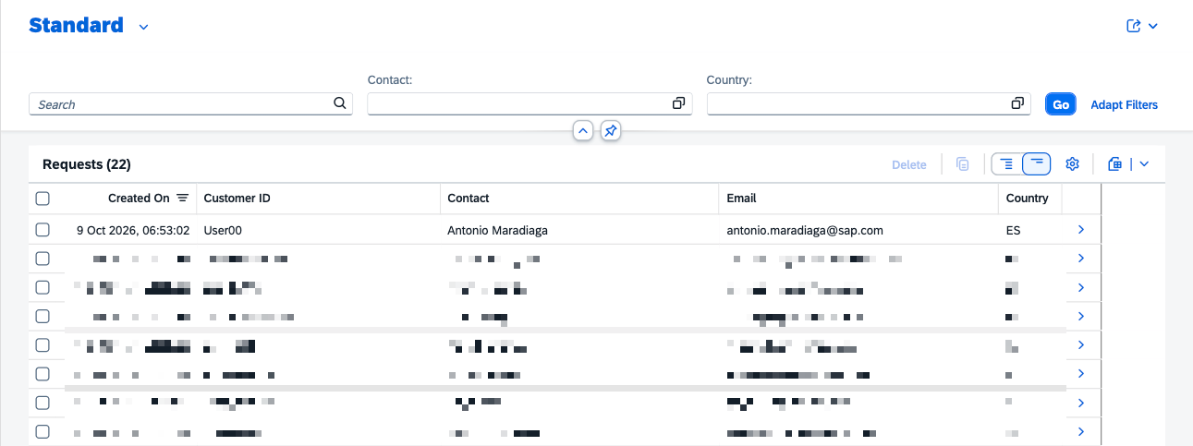Open the Contact value help icon
The height and width of the screenshot is (446, 1193).
pyautogui.click(x=678, y=103)
